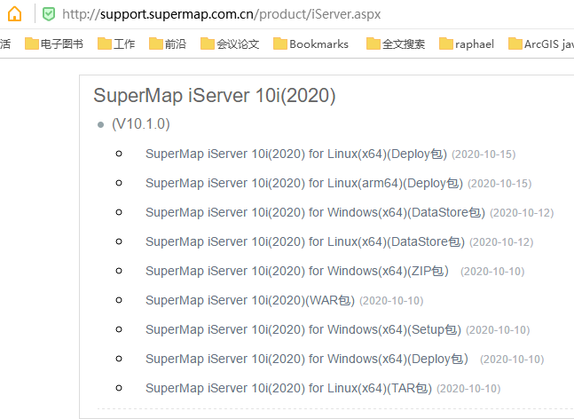Open Windows(x64)(ZIP包) download link
The height and width of the screenshot is (419, 574).
coord(297,271)
